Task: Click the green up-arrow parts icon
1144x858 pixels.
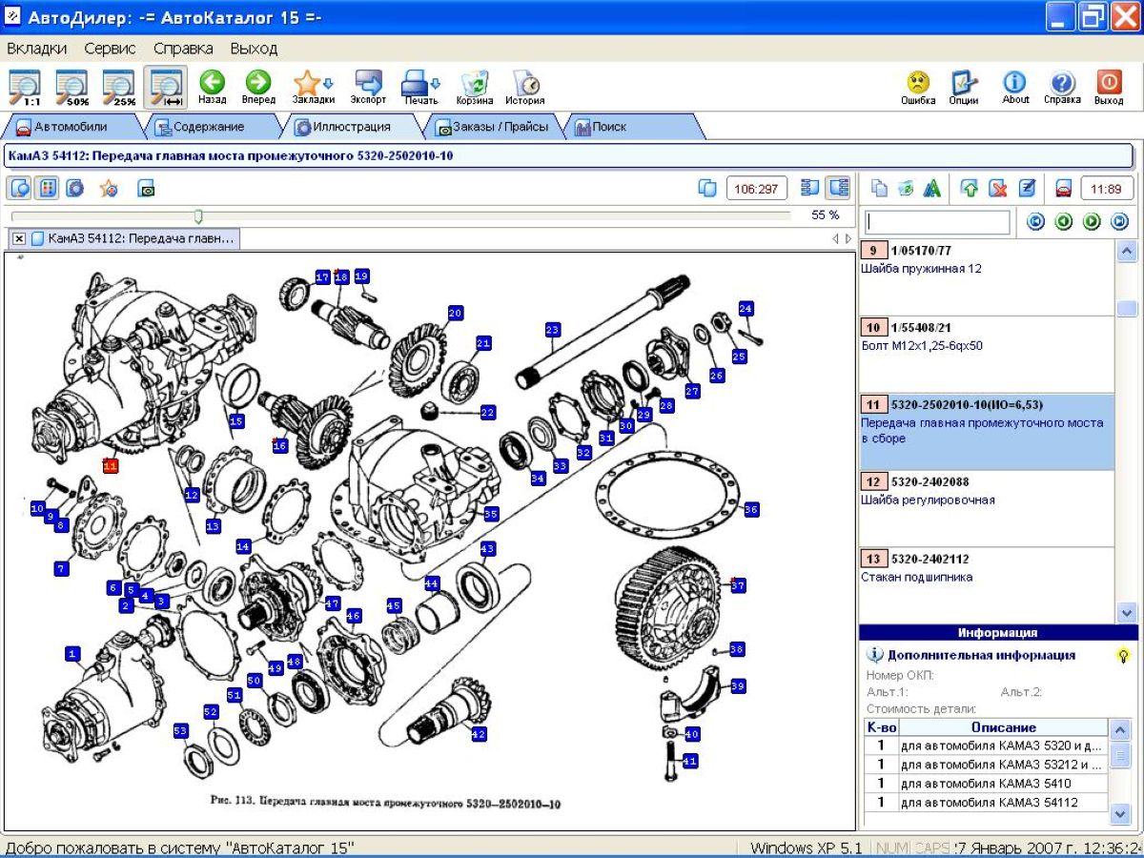Action: click(x=970, y=188)
